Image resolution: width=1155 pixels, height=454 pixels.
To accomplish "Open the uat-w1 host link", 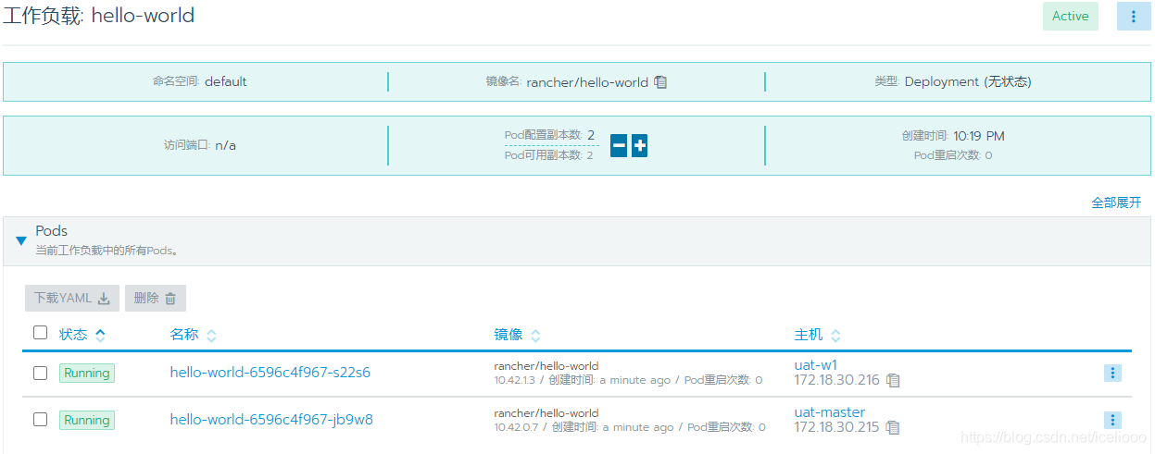I will (816, 365).
